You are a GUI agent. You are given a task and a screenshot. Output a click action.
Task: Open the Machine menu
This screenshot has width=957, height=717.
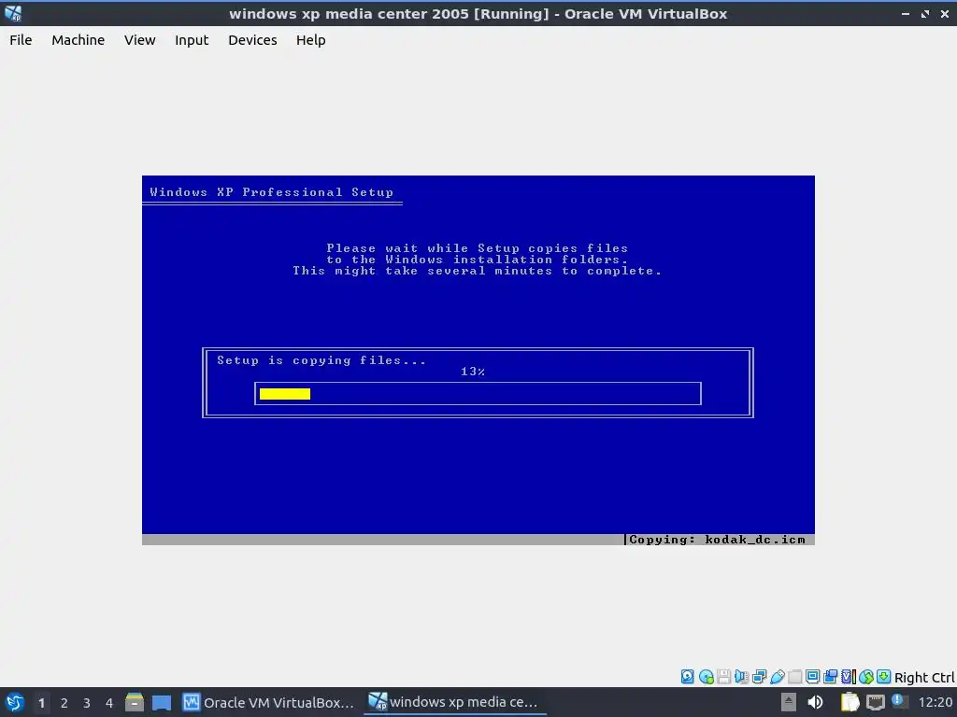click(x=79, y=40)
